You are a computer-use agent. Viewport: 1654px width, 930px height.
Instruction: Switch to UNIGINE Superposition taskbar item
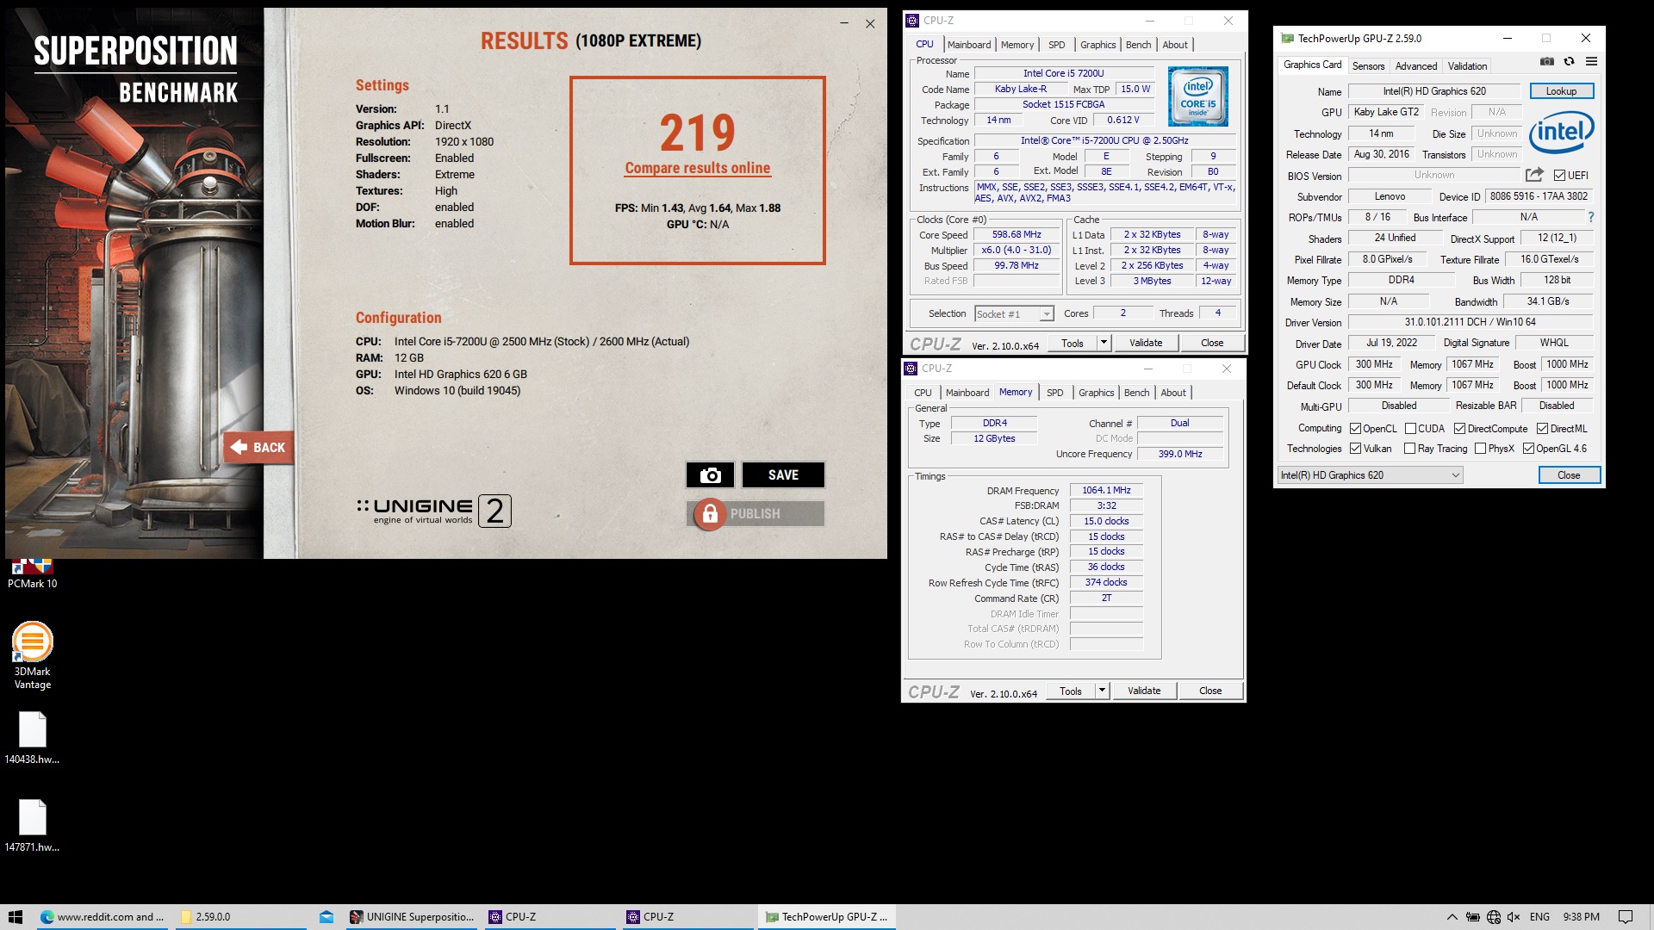click(x=412, y=917)
